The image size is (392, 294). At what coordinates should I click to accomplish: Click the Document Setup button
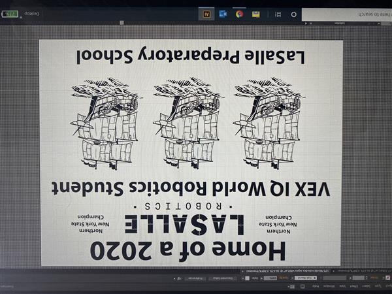(x=223, y=278)
